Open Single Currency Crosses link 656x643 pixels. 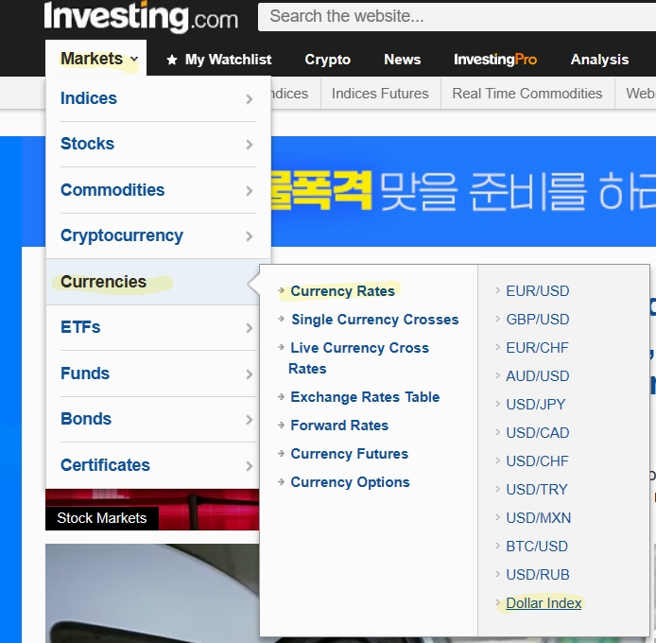(x=375, y=320)
